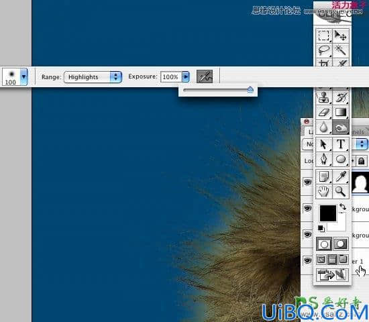This screenshot has height=322, width=369.
Task: Select the Hand tool
Action: pyautogui.click(x=324, y=191)
